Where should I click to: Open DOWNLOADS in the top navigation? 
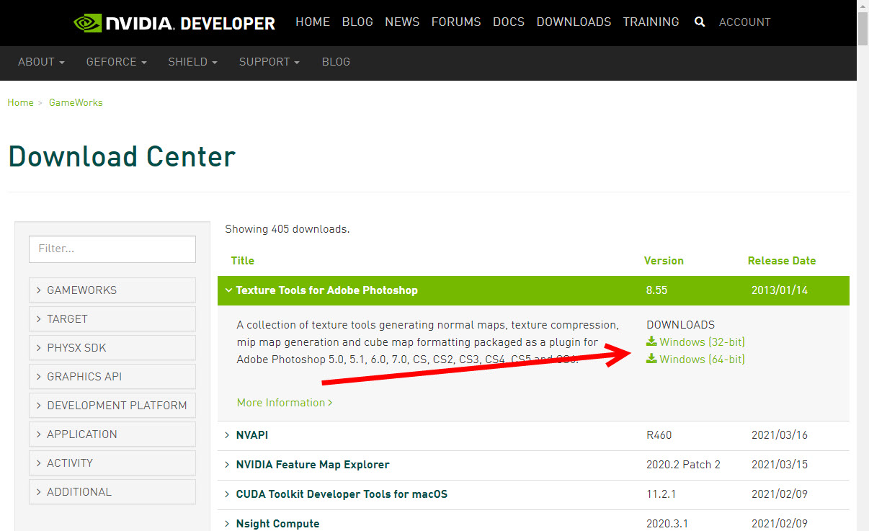point(574,22)
